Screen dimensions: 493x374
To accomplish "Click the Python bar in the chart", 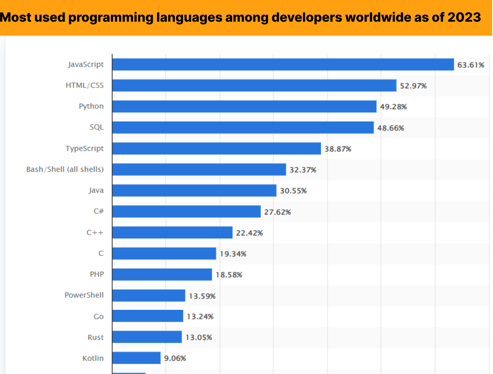I will pos(244,106).
